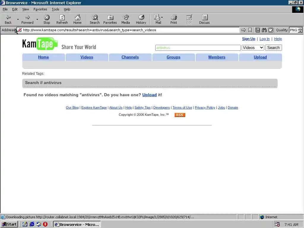Open the footer Help link
The width and height of the screenshot is (304, 228).
click(128, 107)
